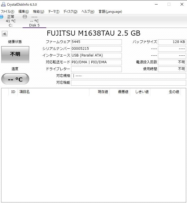Image resolution: width=187 pixels, height=203 pixels.
Task: Open the ヘルプ(H) menu
Action: (x=88, y=12)
